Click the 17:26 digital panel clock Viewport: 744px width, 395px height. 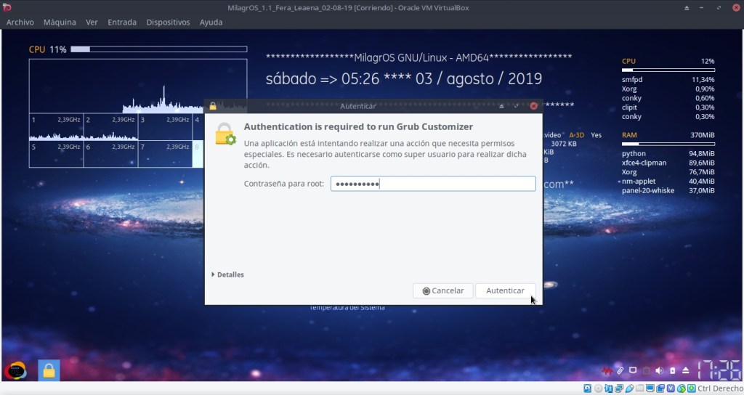tap(719, 370)
